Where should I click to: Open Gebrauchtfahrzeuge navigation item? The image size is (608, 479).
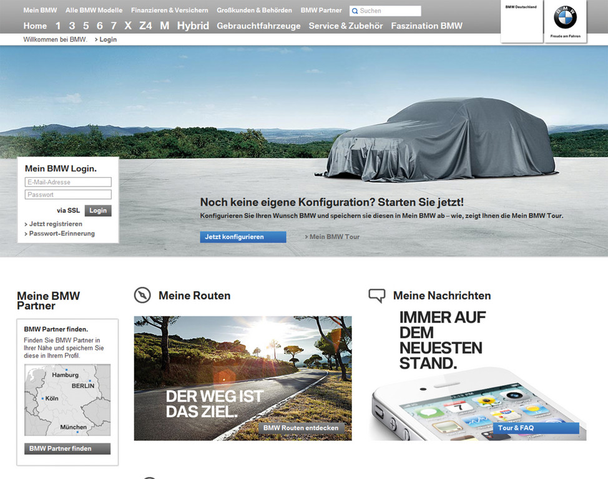258,26
